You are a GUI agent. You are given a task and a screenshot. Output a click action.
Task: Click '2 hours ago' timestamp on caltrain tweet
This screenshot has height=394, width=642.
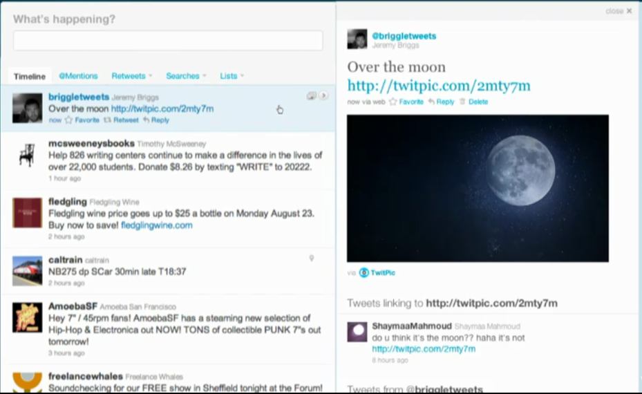click(x=66, y=283)
